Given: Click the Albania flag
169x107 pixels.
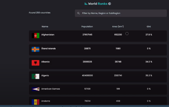Looking at the screenshot, I should pos(36,63).
